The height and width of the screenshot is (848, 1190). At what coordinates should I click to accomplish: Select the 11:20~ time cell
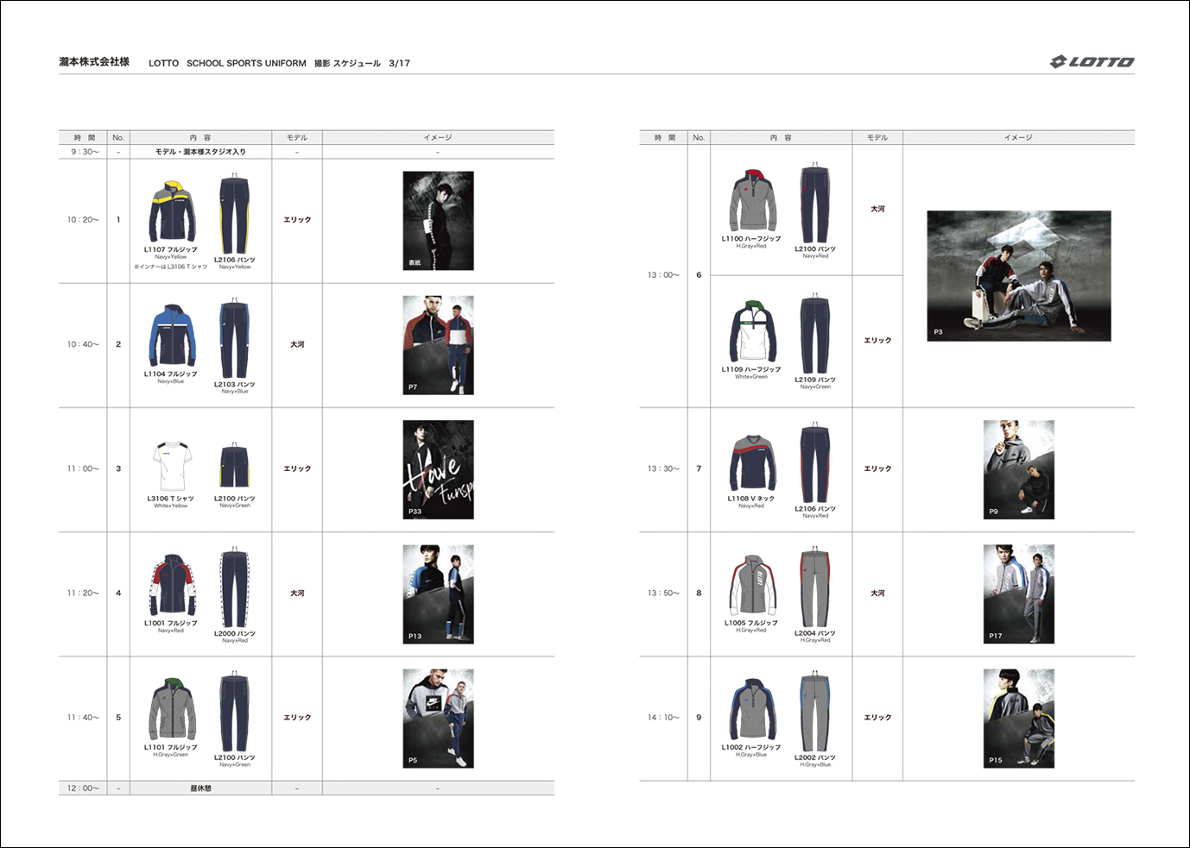coord(83,593)
